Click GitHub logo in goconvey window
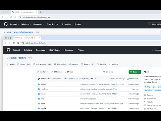Viewport: 161px width, 121px height. coord(6,24)
